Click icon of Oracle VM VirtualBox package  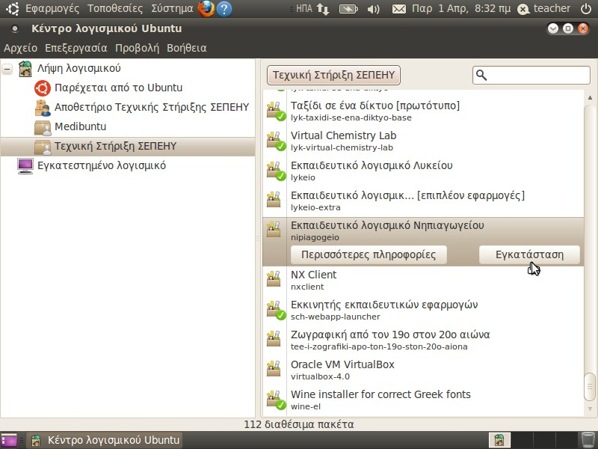[274, 368]
